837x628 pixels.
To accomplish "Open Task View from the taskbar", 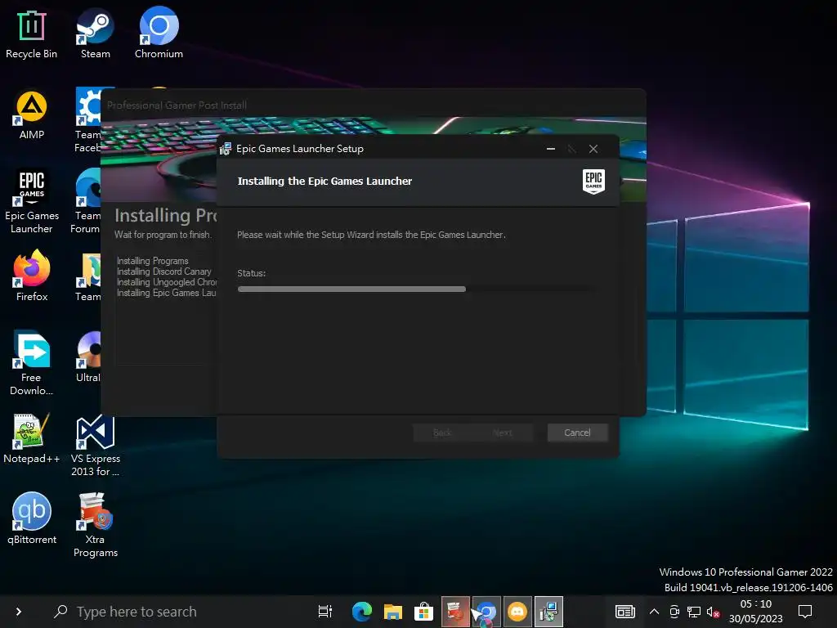I will [325, 612].
